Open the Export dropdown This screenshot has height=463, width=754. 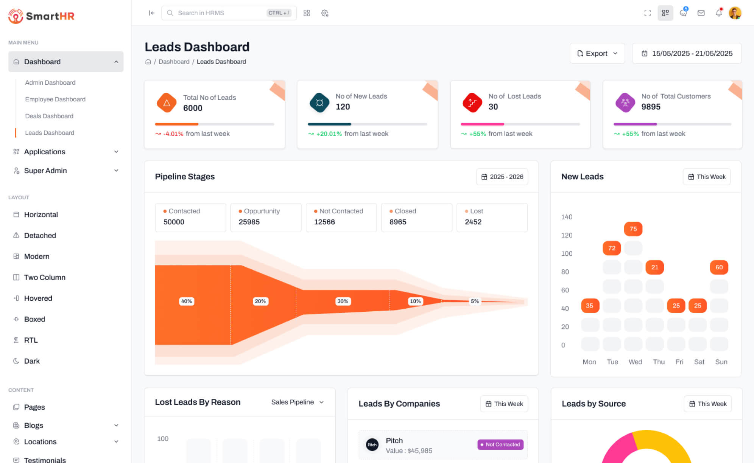[597, 53]
